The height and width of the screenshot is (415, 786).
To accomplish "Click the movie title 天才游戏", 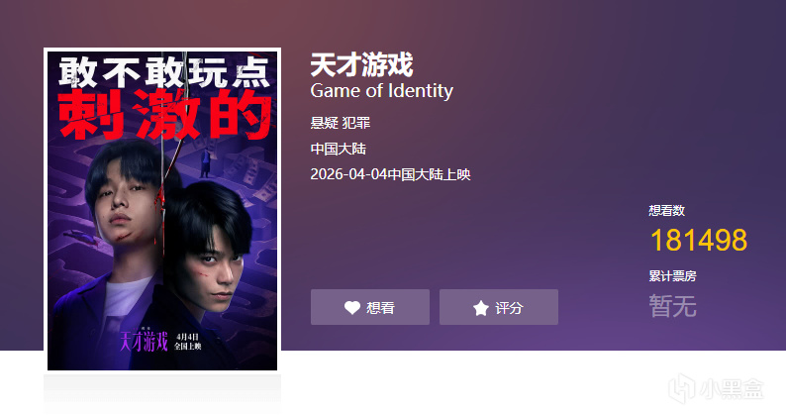I will (x=361, y=64).
